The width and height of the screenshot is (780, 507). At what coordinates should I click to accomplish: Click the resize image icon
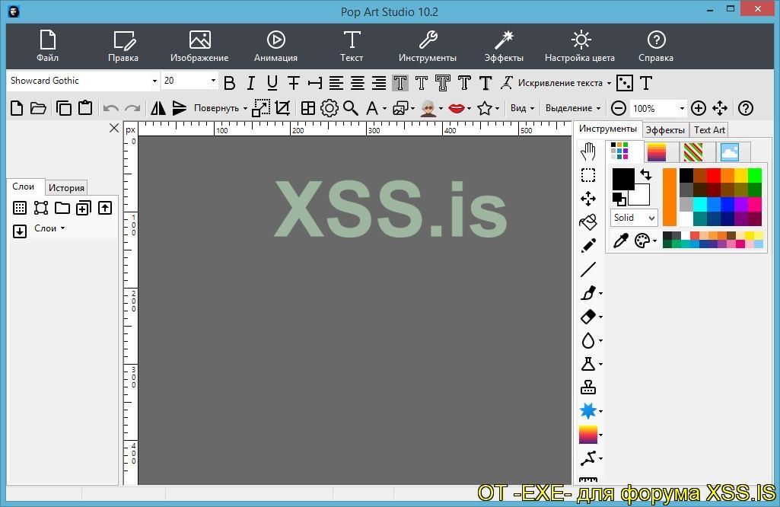pyautogui.click(x=261, y=108)
